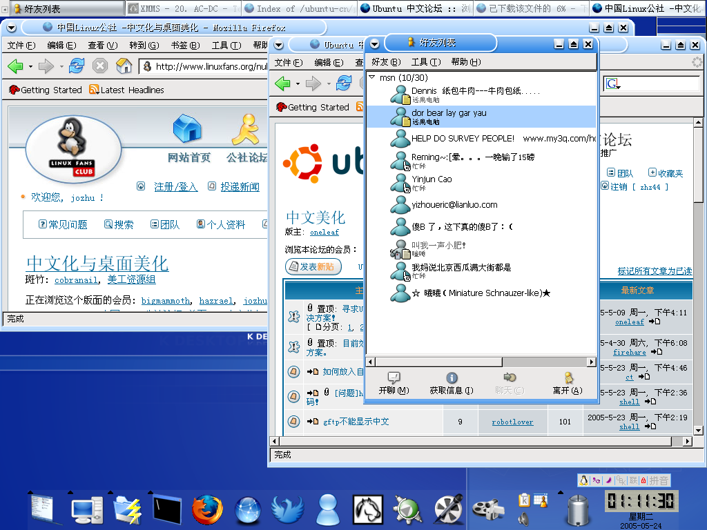Click the 发表新贴 new post button

click(x=313, y=267)
